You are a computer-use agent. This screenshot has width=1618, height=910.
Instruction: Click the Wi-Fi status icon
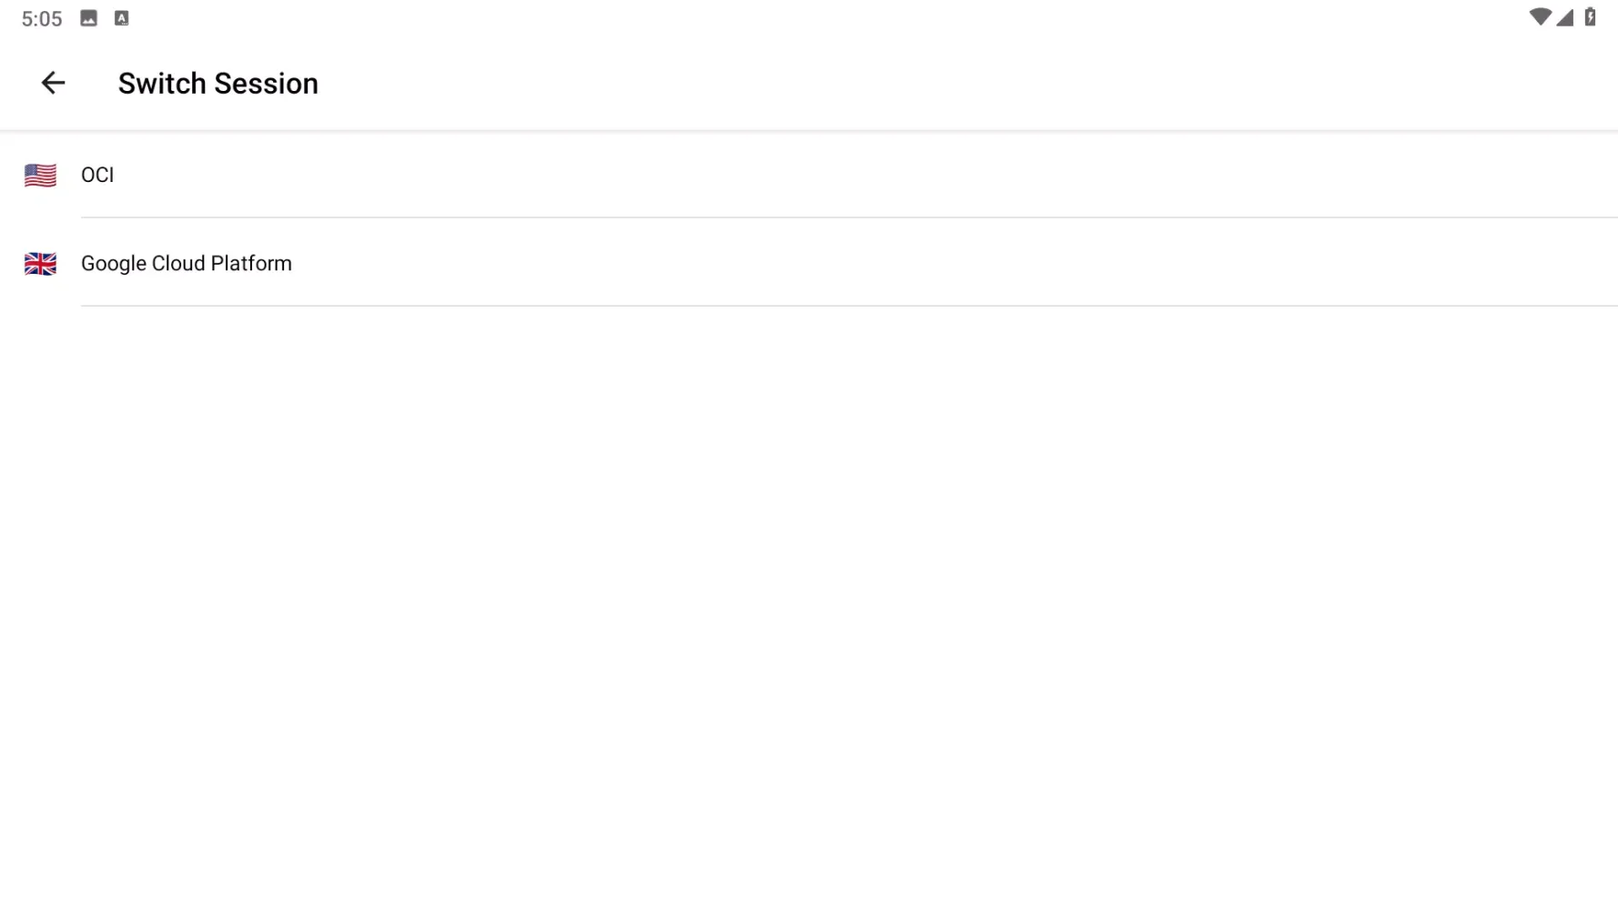point(1539,17)
